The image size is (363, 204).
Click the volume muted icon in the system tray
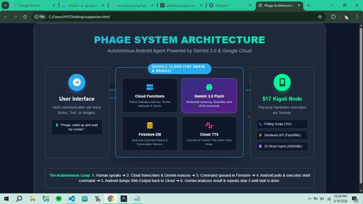(322, 199)
